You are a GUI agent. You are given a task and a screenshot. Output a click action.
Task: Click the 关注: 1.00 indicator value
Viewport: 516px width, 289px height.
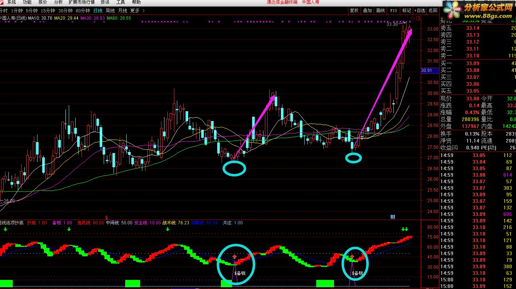tap(233, 223)
